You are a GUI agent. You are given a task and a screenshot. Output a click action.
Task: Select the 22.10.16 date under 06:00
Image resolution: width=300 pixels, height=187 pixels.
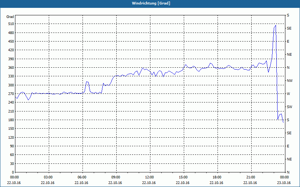pyautogui.click(x=81, y=183)
